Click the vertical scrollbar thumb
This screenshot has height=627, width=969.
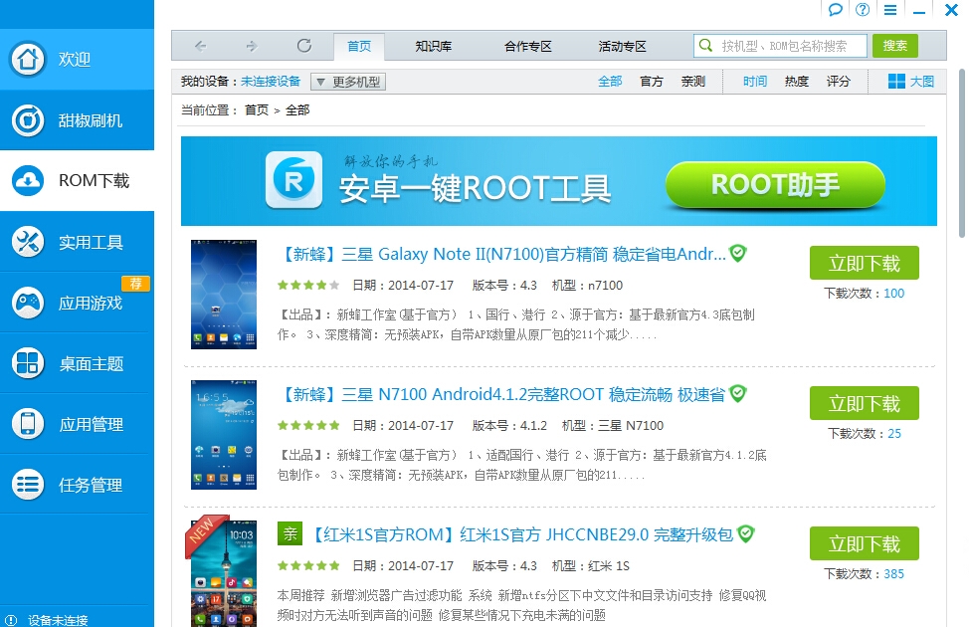coord(962,152)
